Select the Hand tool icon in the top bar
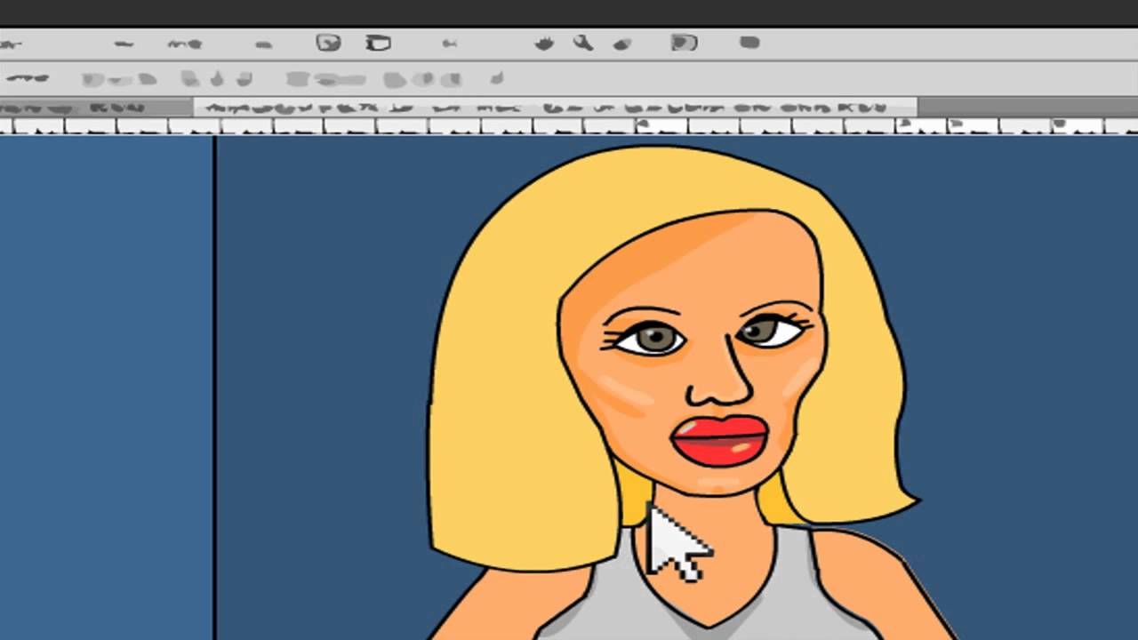The height and width of the screenshot is (640, 1138). click(544, 43)
